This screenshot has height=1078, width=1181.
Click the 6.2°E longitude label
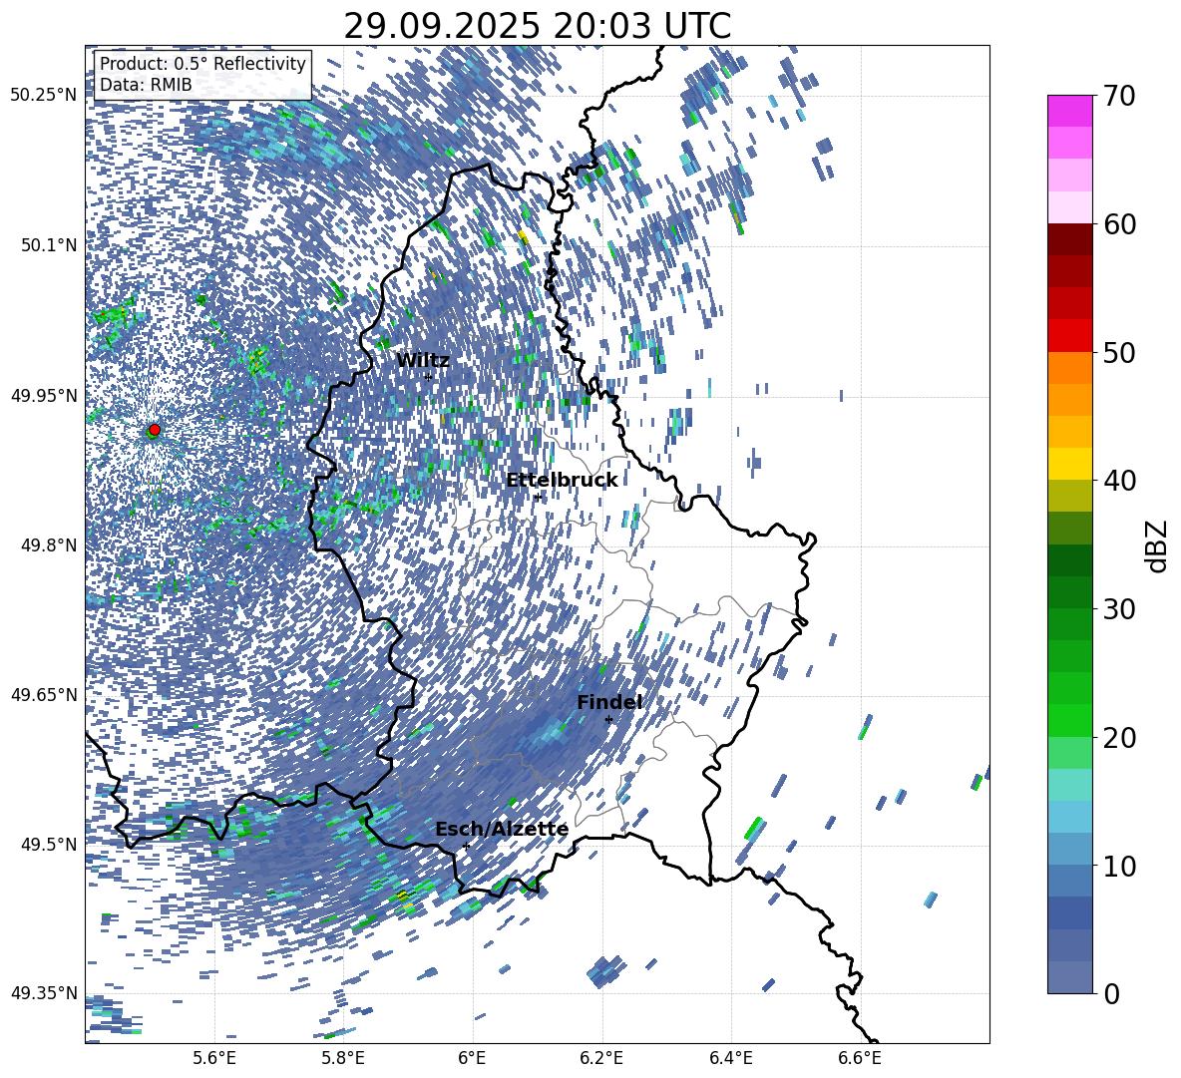click(601, 1058)
